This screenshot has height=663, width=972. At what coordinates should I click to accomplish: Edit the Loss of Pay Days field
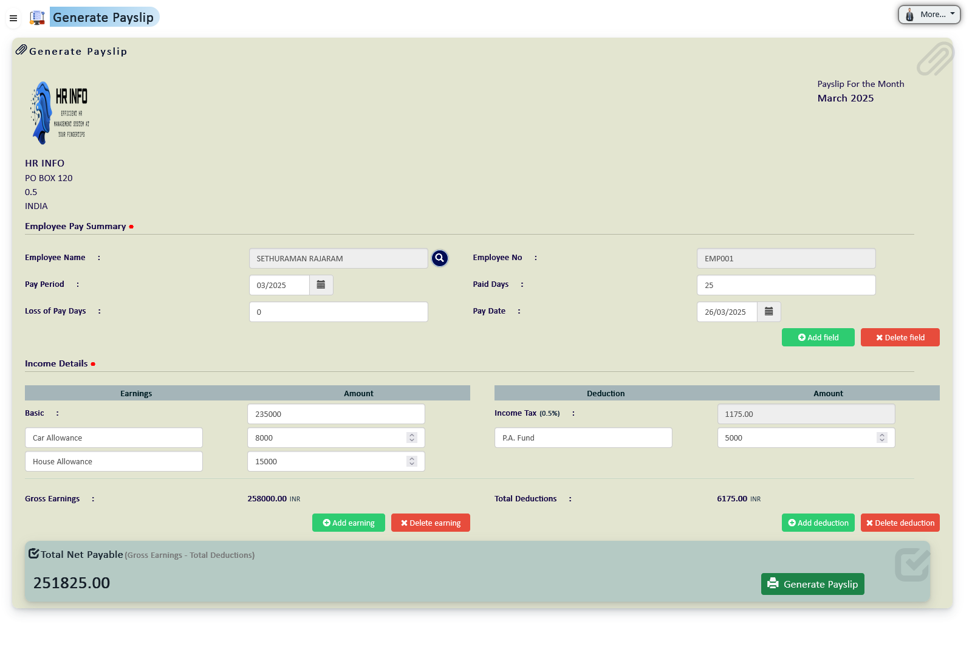338,311
